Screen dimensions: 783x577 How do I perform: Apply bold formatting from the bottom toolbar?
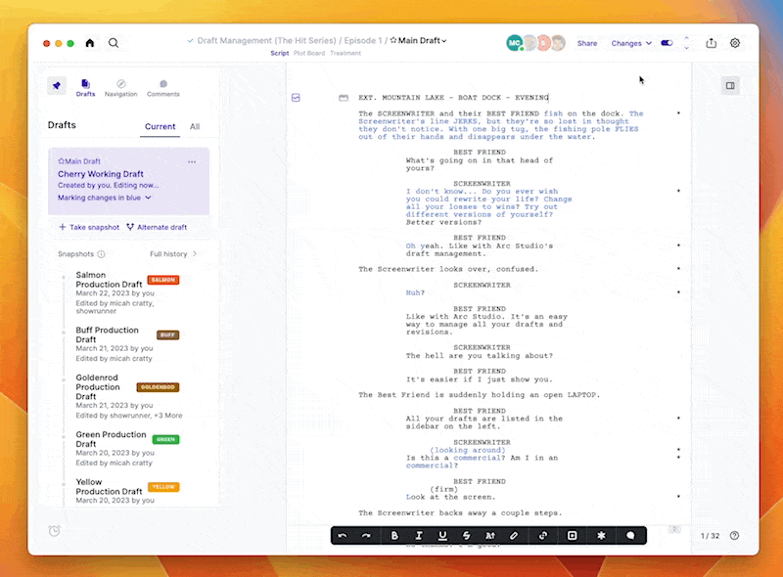(x=394, y=535)
